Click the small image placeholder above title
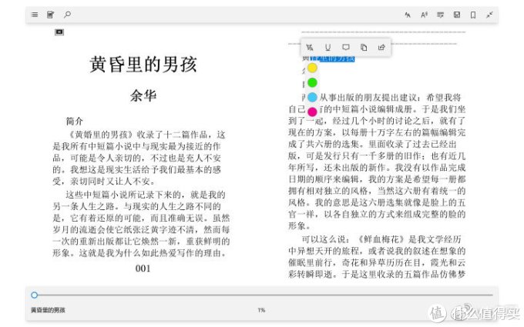This screenshot has height=327, width=524. pos(59,32)
